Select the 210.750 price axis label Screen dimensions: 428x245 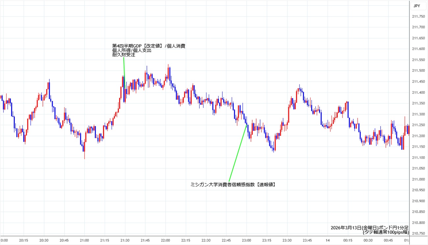click(418, 233)
